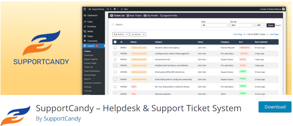
Task: Open comments bubble icon in admin bar
Action: (115, 9)
